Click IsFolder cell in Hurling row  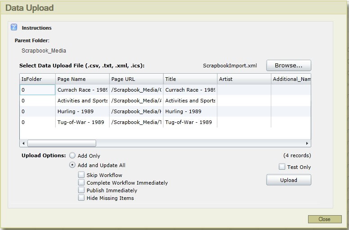coord(37,111)
